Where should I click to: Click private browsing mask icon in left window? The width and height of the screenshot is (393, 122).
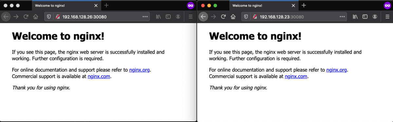(190, 6)
